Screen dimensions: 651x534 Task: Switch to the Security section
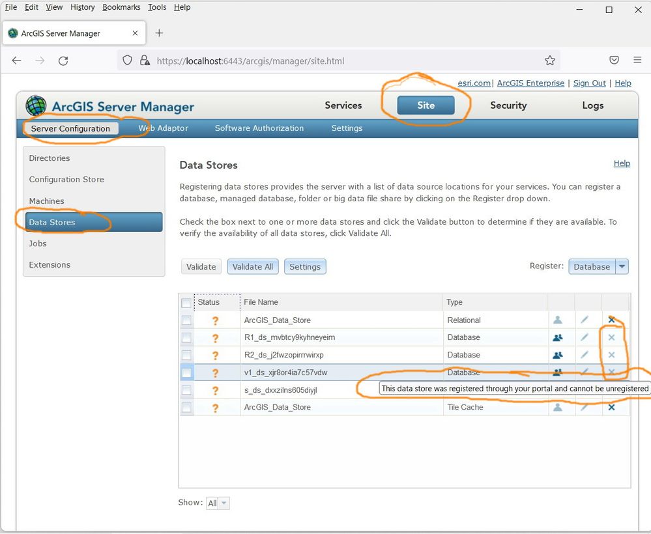tap(508, 105)
